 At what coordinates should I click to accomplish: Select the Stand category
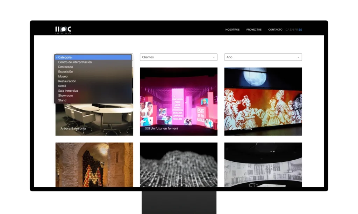93,100
